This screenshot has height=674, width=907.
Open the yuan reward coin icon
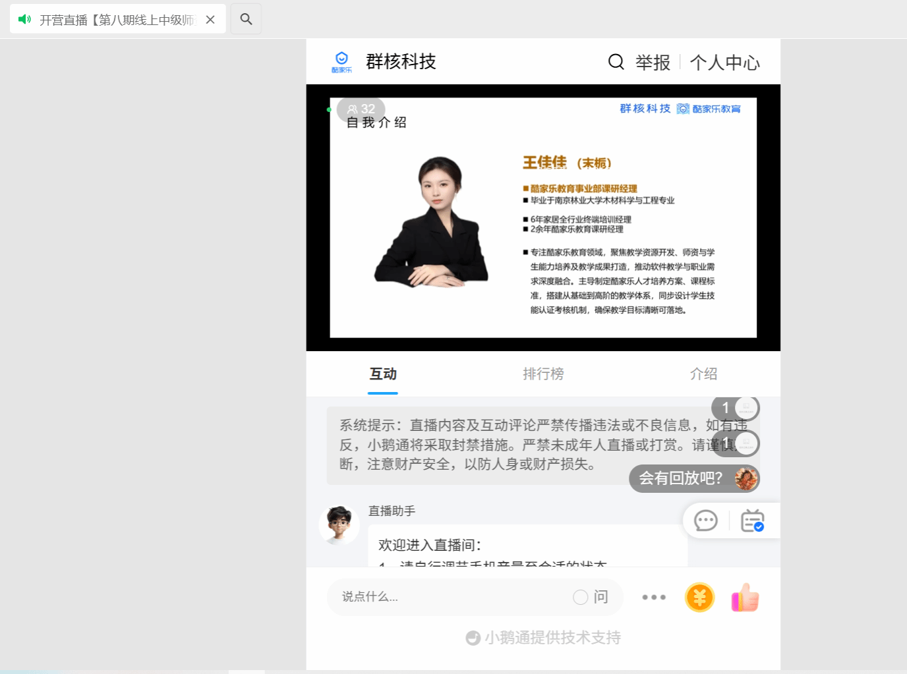pyautogui.click(x=699, y=598)
